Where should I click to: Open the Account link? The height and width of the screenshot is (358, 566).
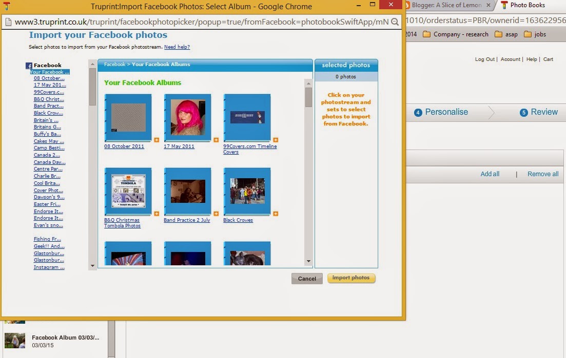point(511,59)
